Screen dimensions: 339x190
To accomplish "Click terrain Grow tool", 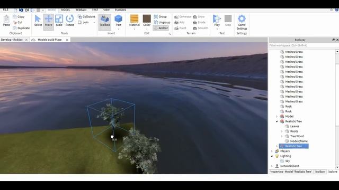I will tap(199, 16).
